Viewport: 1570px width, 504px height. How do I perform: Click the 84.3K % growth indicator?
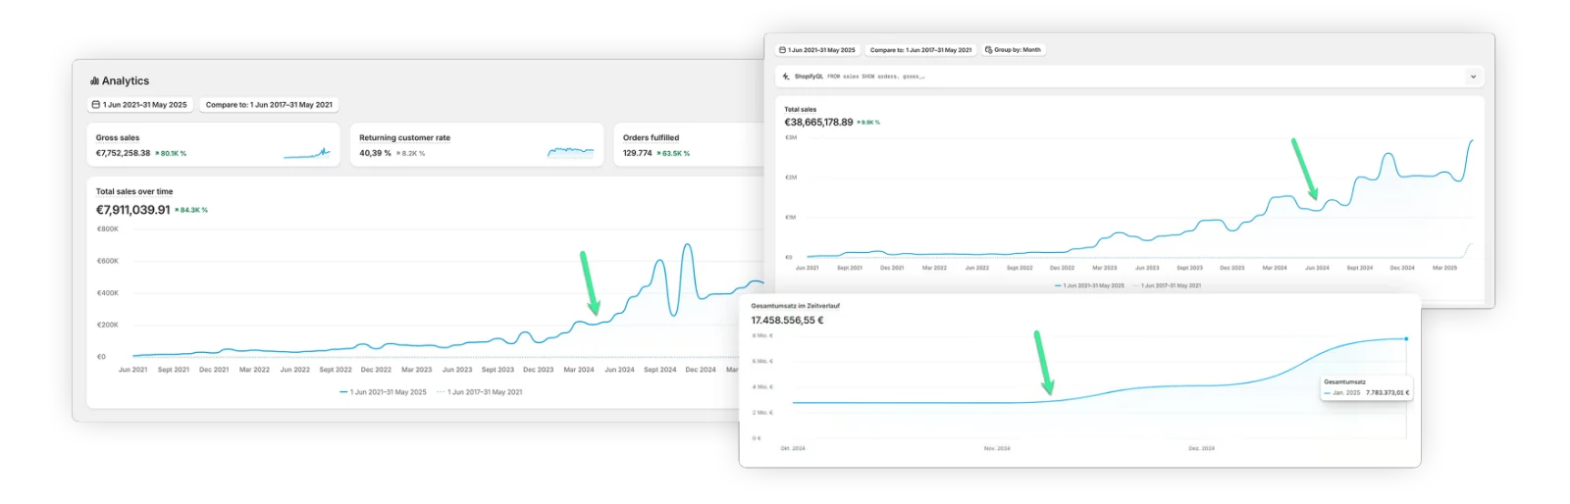191,210
